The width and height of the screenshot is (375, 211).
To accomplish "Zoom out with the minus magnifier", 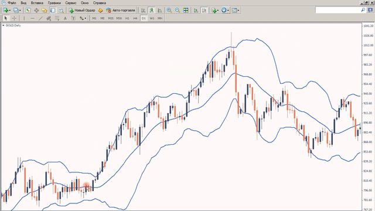I will coord(177,11).
